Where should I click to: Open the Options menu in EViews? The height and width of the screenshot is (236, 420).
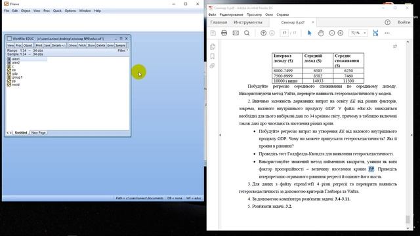click(70, 10)
